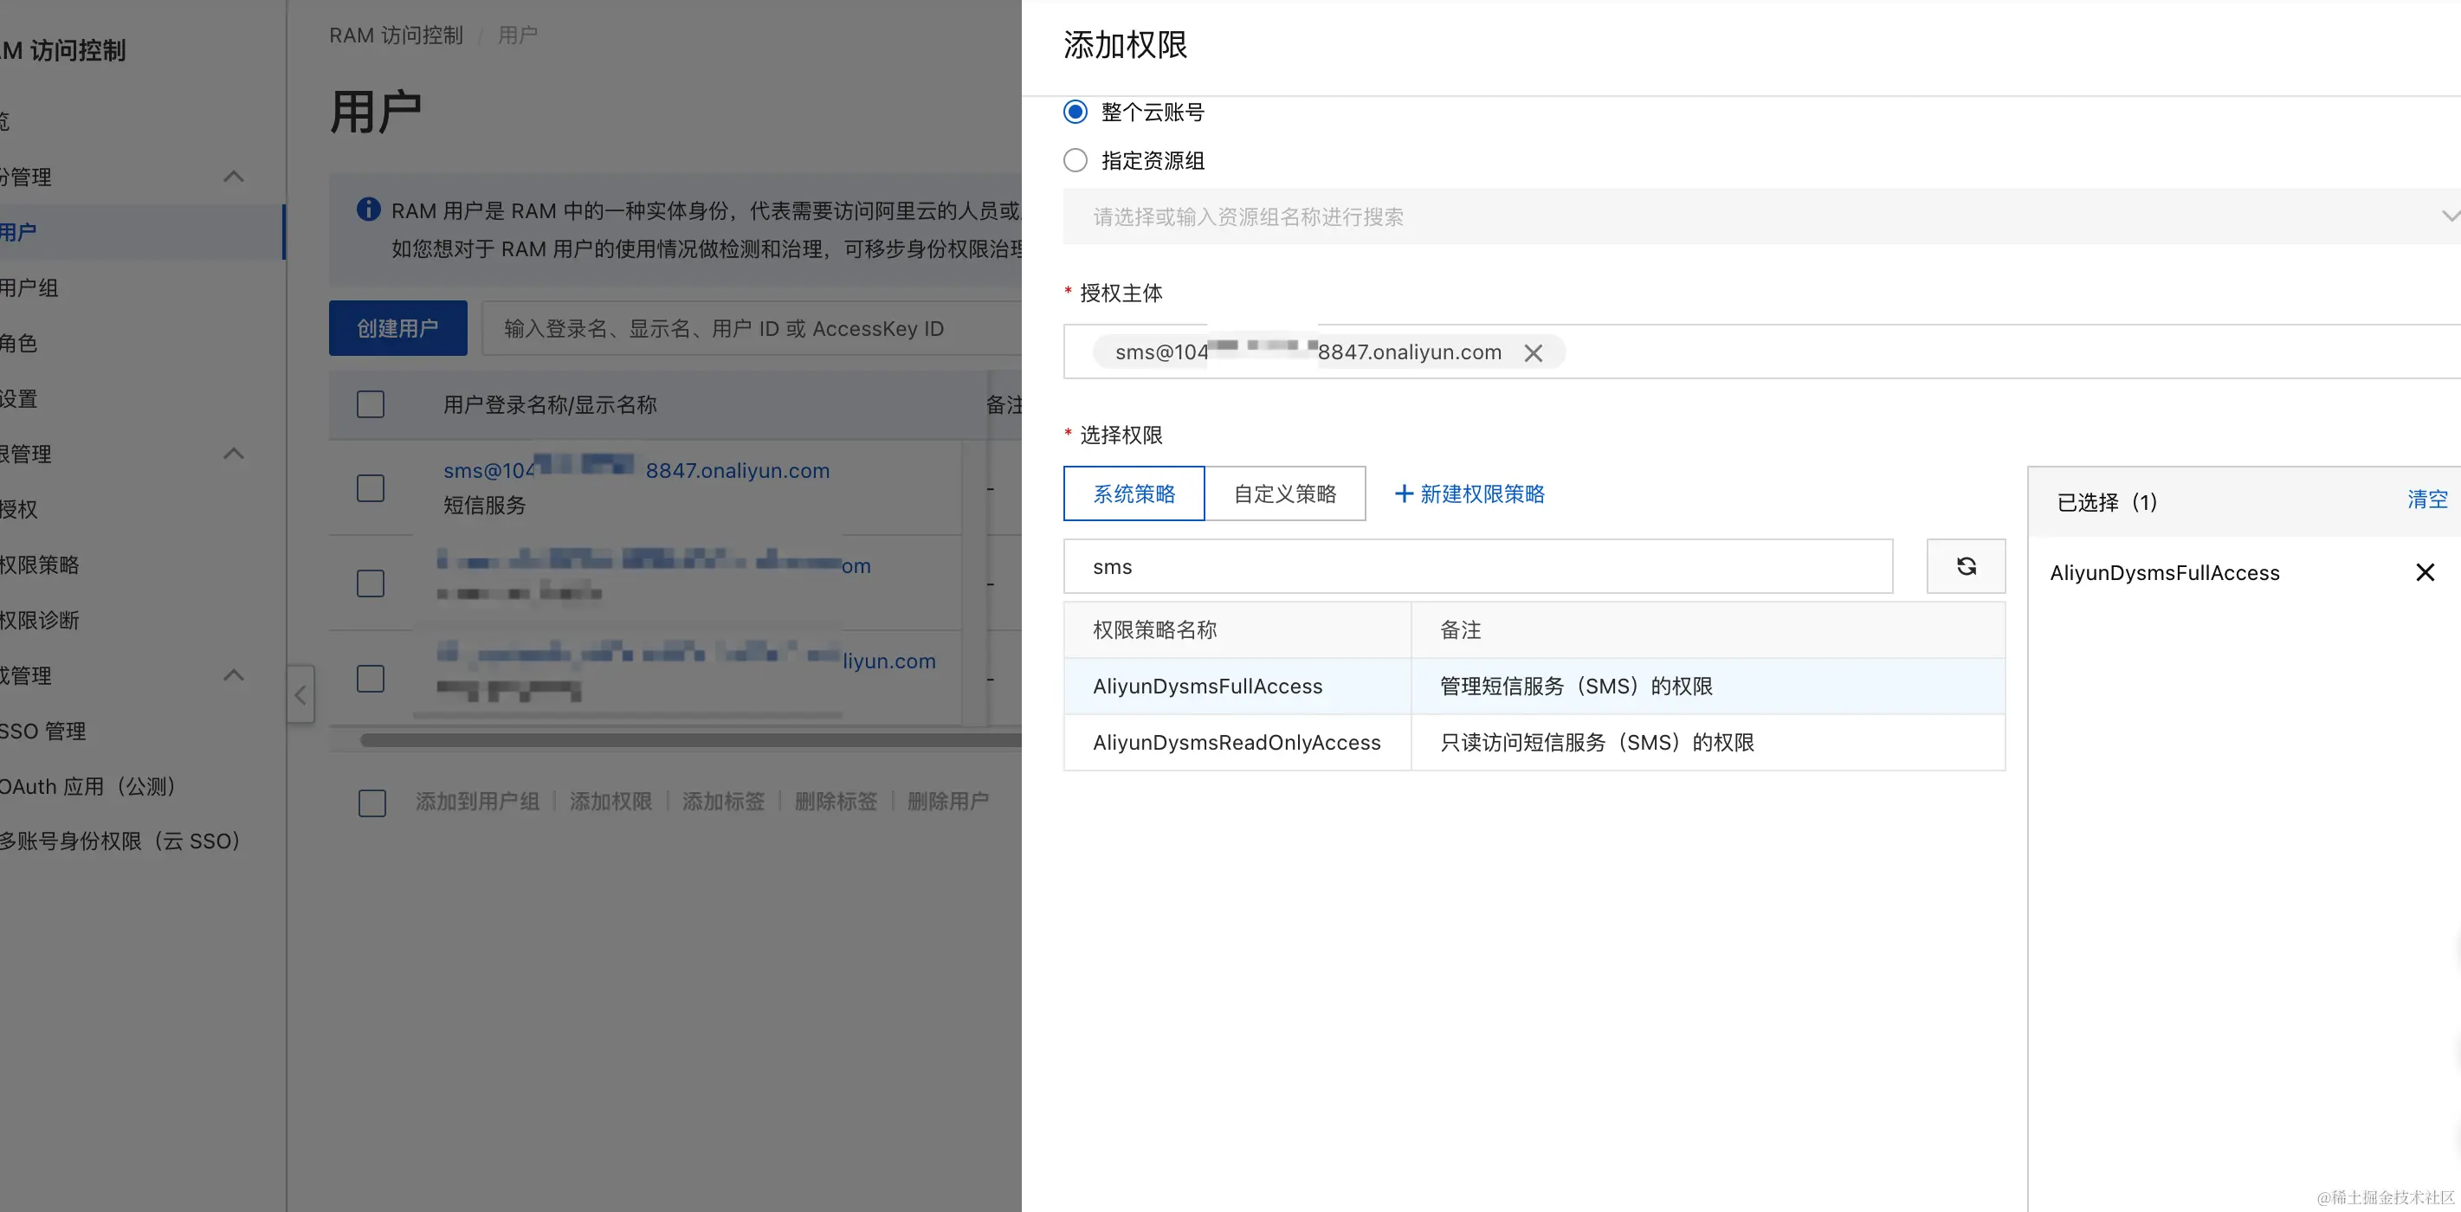Choose the specified resource group option

click(1075, 160)
